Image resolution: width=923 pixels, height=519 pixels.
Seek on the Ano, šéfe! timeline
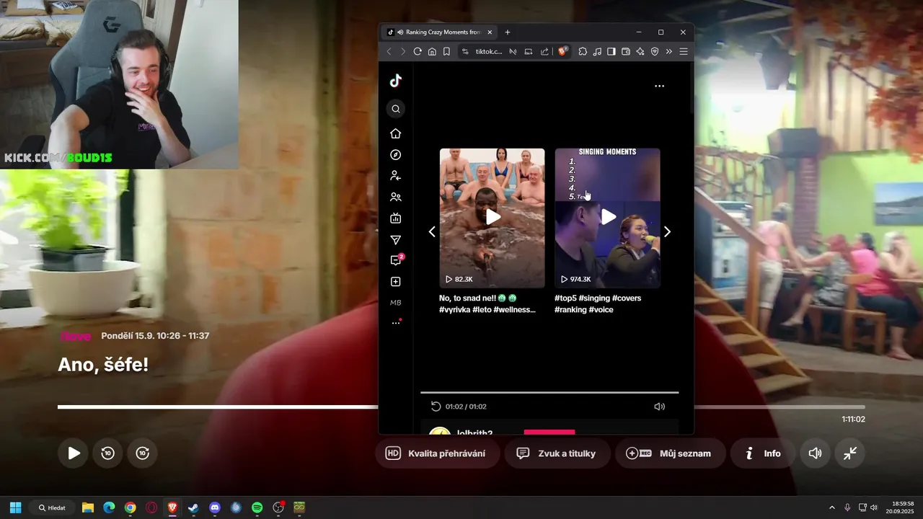(x=461, y=407)
